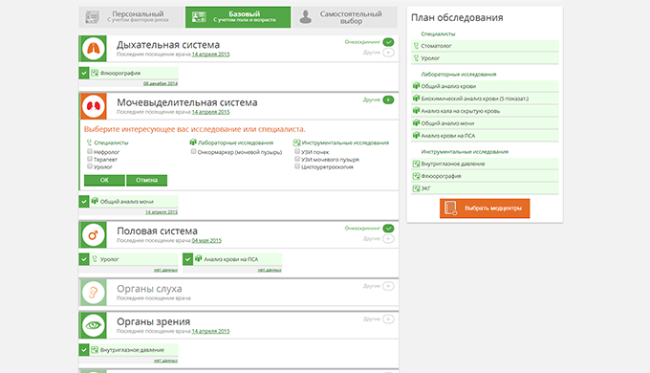
Task: Select Стоматолог in План обследования
Action: (485, 46)
